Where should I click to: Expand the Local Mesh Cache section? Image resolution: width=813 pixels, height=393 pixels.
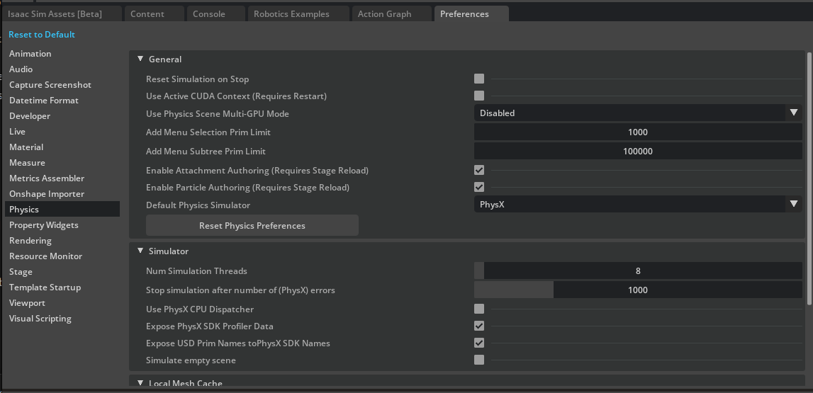[140, 383]
